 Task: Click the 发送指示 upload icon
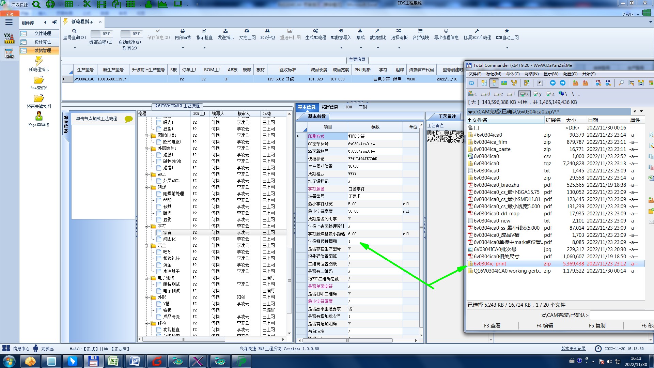pos(225,31)
